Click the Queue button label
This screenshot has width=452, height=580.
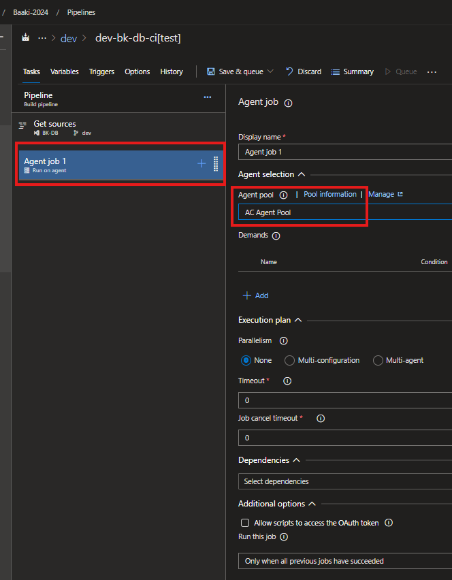[x=406, y=71]
